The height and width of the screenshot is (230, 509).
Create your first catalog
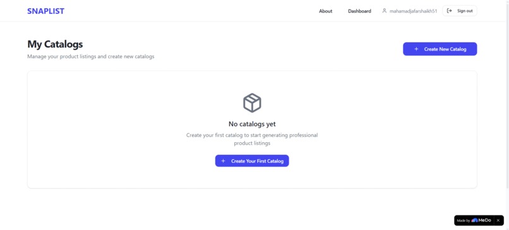(x=252, y=160)
